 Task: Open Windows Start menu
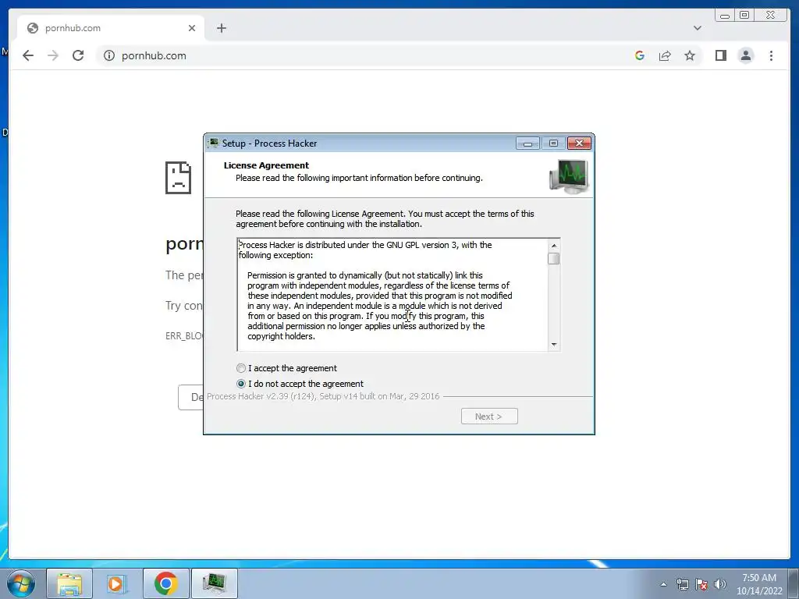(x=21, y=583)
